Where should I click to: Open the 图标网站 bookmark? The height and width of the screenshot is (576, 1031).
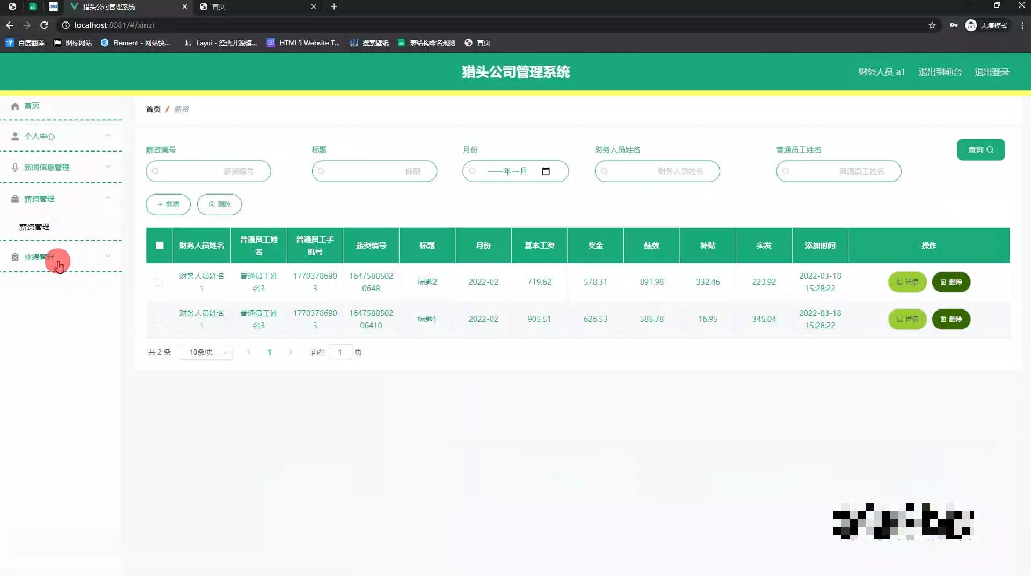[x=72, y=42]
